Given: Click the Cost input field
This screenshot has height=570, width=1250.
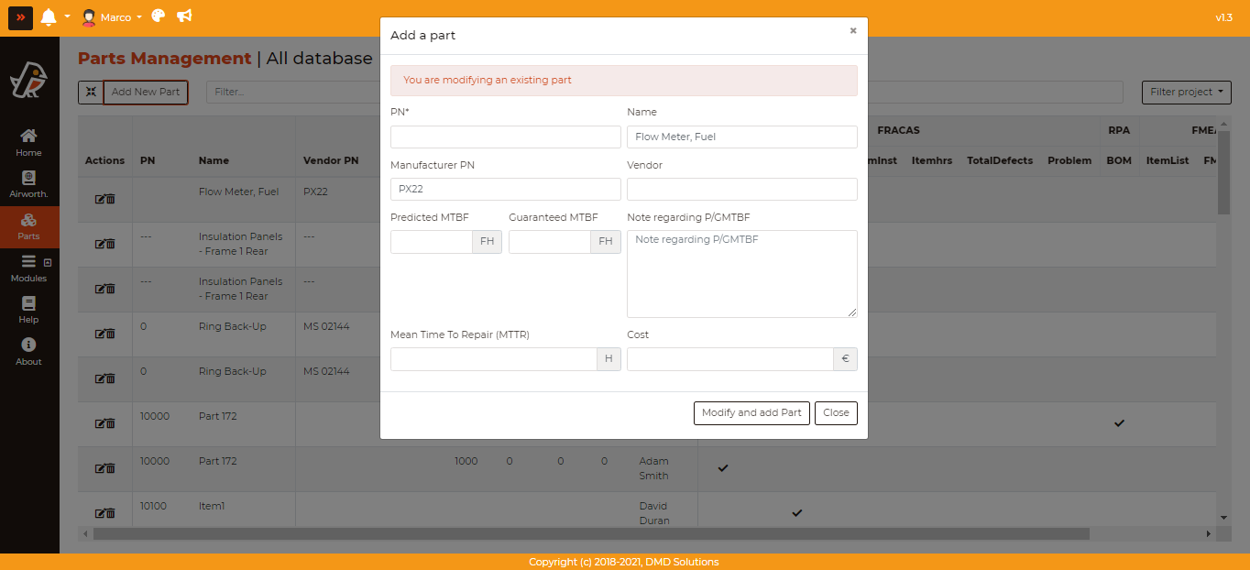Looking at the screenshot, I should (x=729, y=359).
